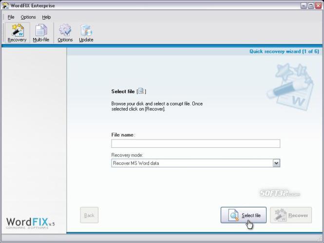Viewport: 324px width, 243px height.
Task: Open the Help menu
Action: [x=46, y=17]
